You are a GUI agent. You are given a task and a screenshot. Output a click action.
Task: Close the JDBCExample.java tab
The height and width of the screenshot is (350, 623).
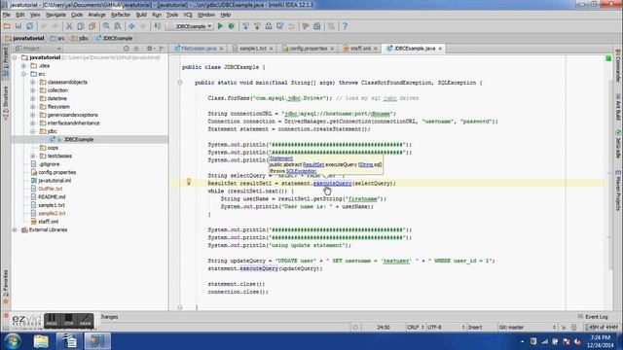[440, 49]
